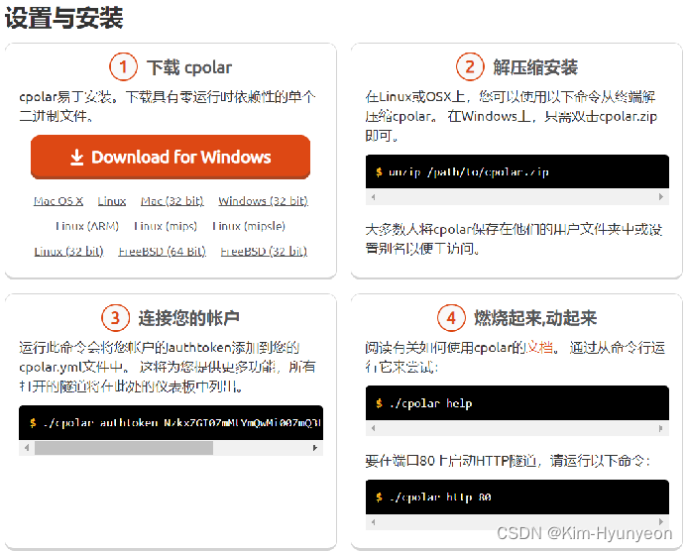Open the Windows (32 bit) download link
The width and height of the screenshot is (687, 552).
pos(264,201)
